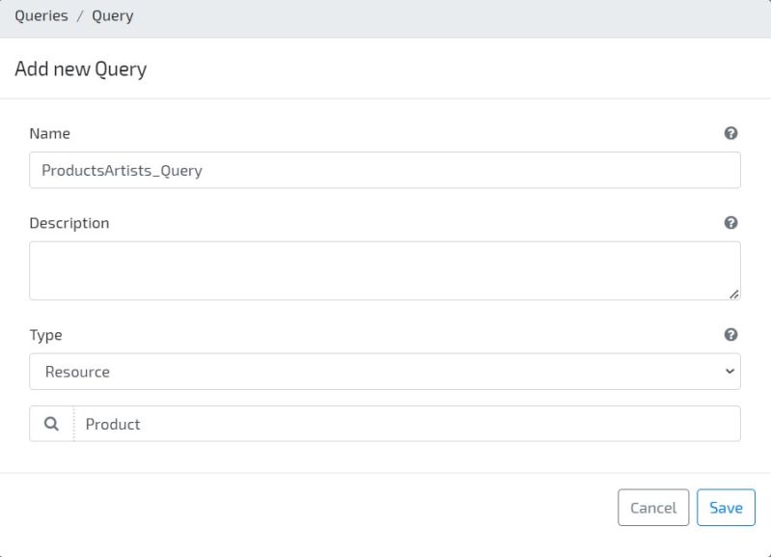The width and height of the screenshot is (771, 557).
Task: Click the slash separator in the breadcrumb
Action: coord(80,16)
